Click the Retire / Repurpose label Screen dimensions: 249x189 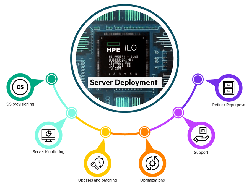coord(229,105)
